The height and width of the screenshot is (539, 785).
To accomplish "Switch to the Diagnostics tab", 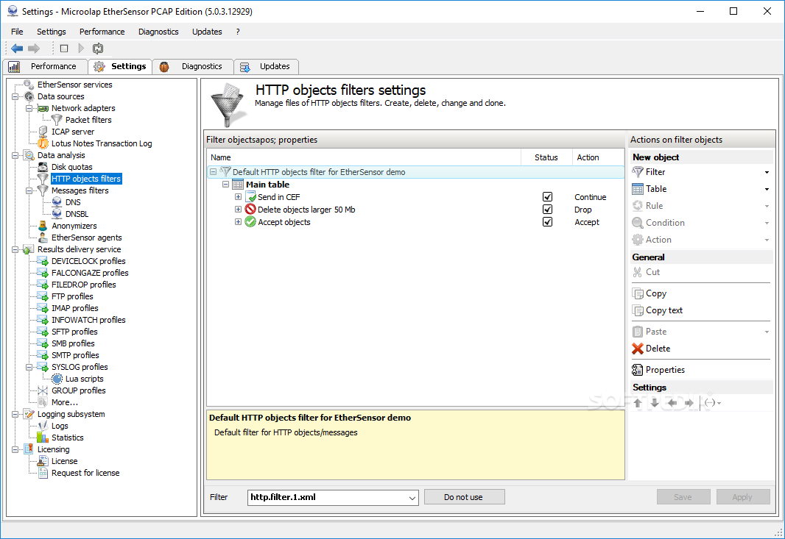I will coord(193,66).
